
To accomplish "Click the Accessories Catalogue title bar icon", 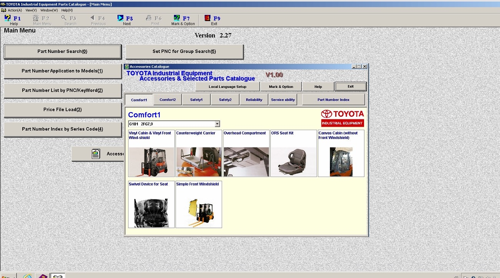I will (x=127, y=67).
